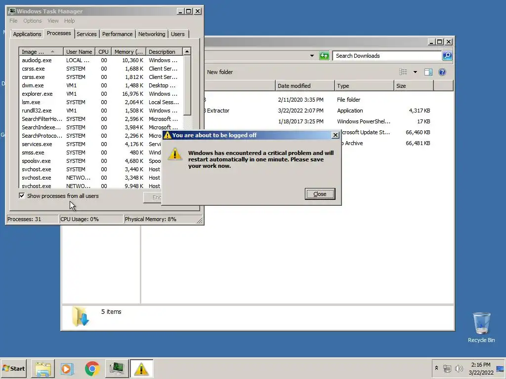The image size is (506, 379).
Task: Switch to Task Manager taskbar button
Action: click(x=117, y=368)
